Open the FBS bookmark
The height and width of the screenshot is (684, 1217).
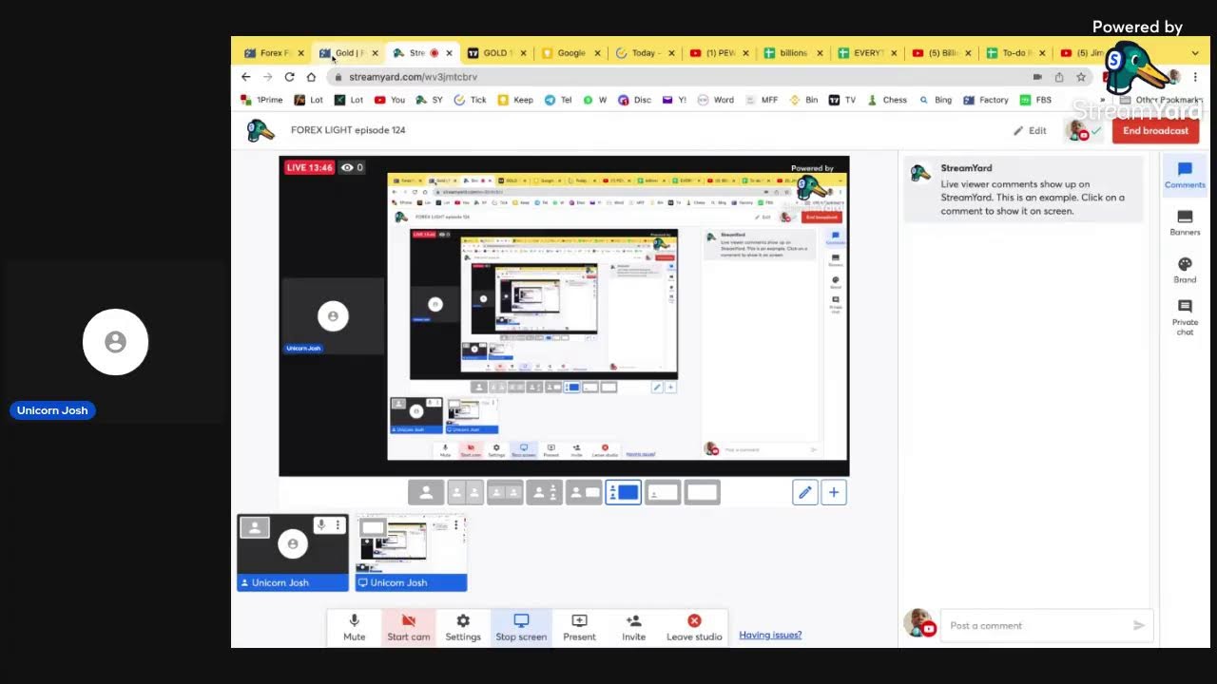1036,100
